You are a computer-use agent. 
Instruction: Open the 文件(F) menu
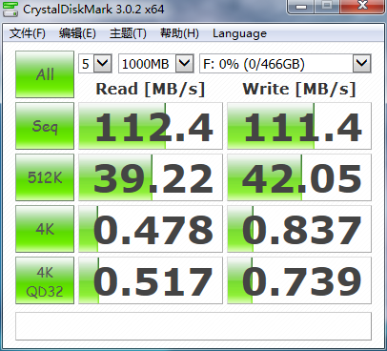(28, 33)
